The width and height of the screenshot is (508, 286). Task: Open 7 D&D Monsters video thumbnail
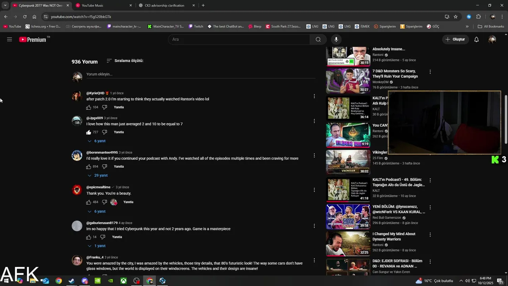pos(348,81)
